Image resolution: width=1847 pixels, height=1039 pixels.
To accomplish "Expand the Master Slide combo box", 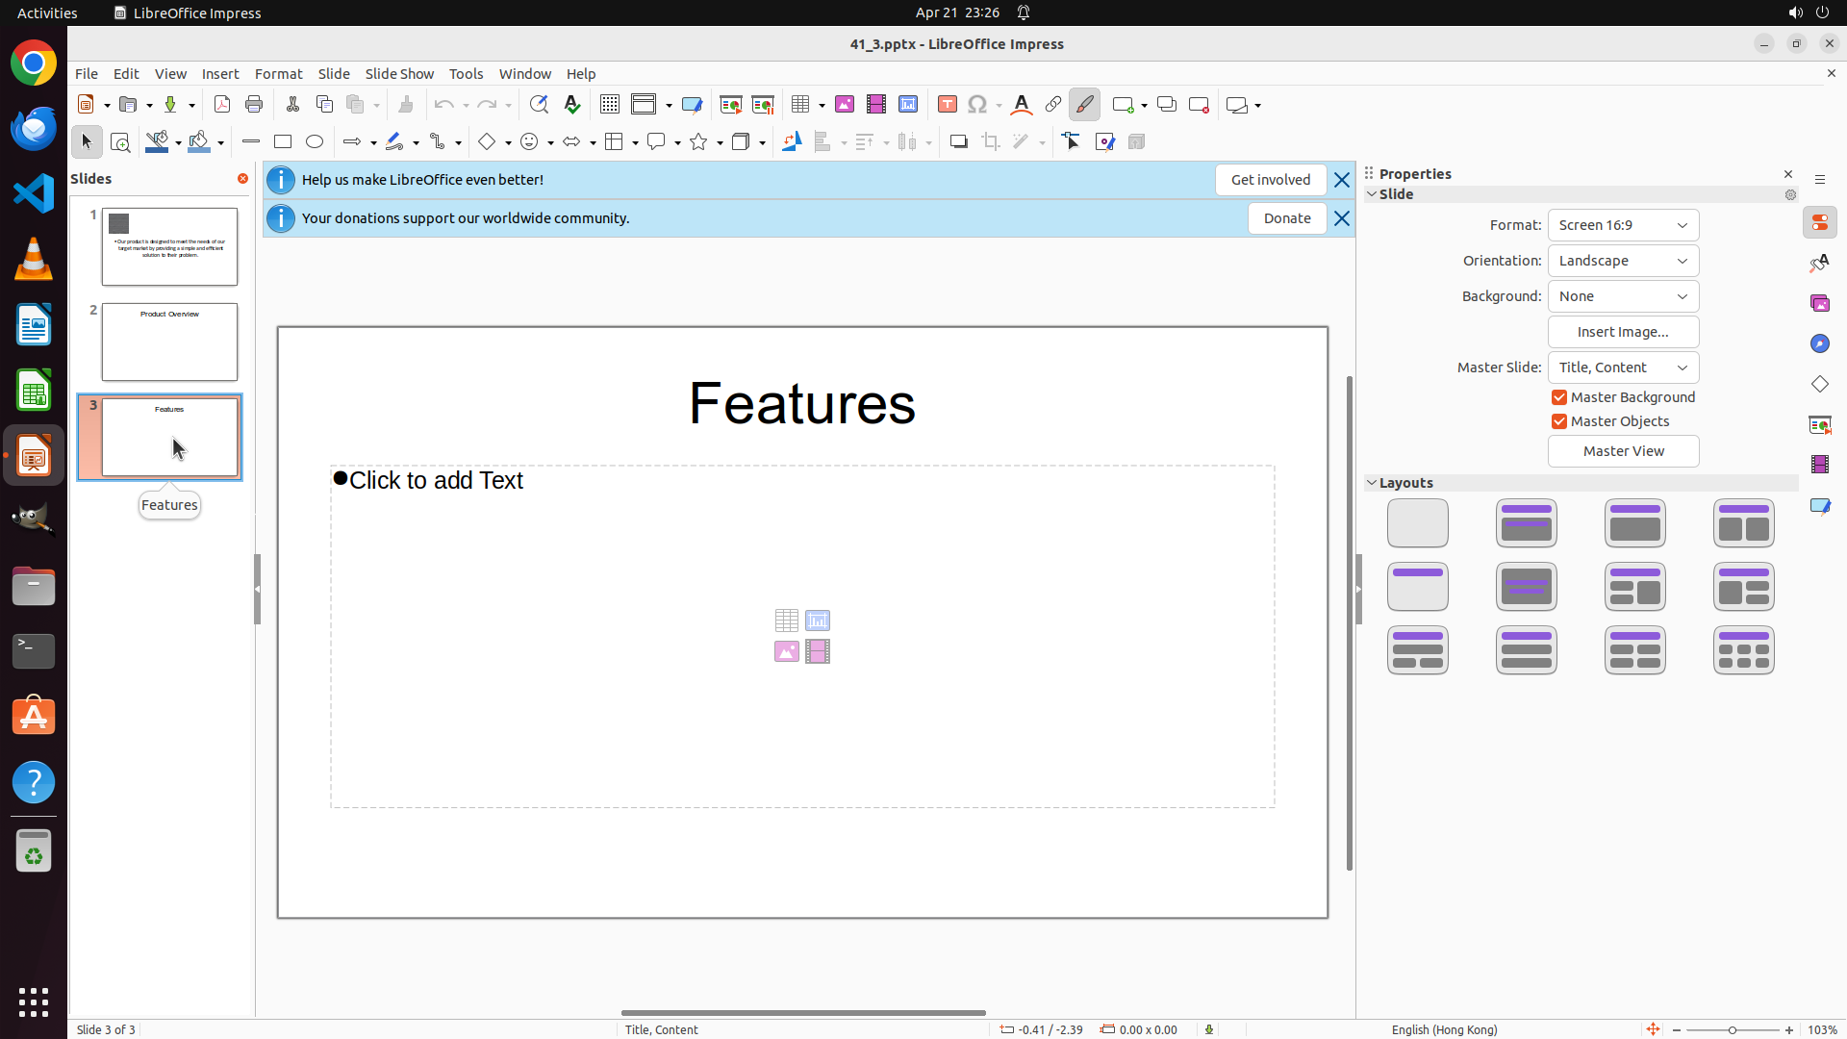I will point(1623,367).
